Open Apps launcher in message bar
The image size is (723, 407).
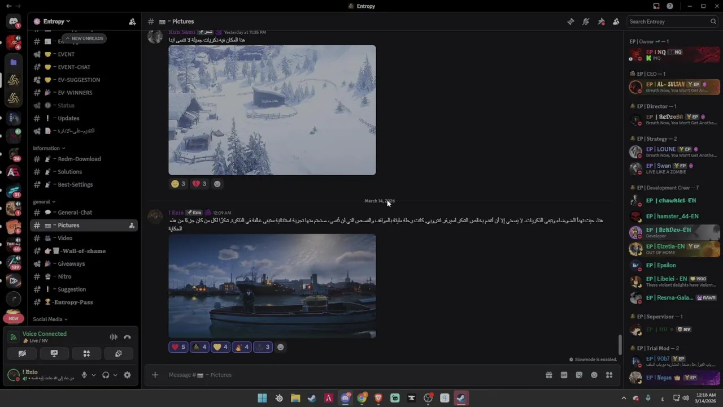pos(609,375)
